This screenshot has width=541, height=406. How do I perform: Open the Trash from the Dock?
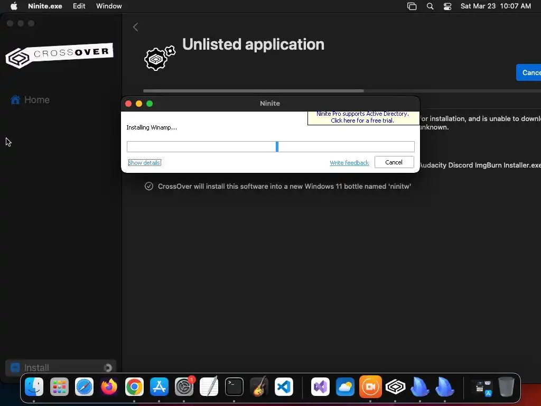tap(506, 386)
